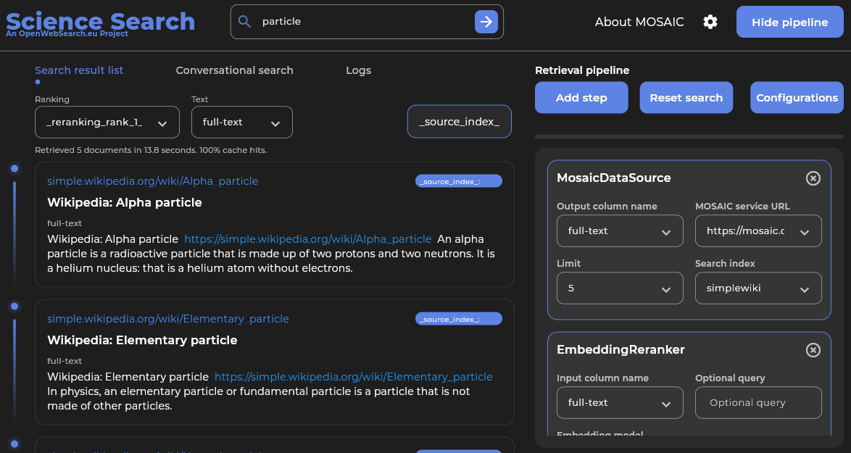Click title Wikipedia: Alpha particle
The image size is (851, 453).
pos(124,202)
